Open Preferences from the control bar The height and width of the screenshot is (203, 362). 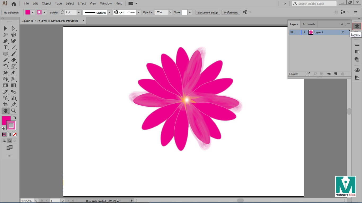(231, 12)
